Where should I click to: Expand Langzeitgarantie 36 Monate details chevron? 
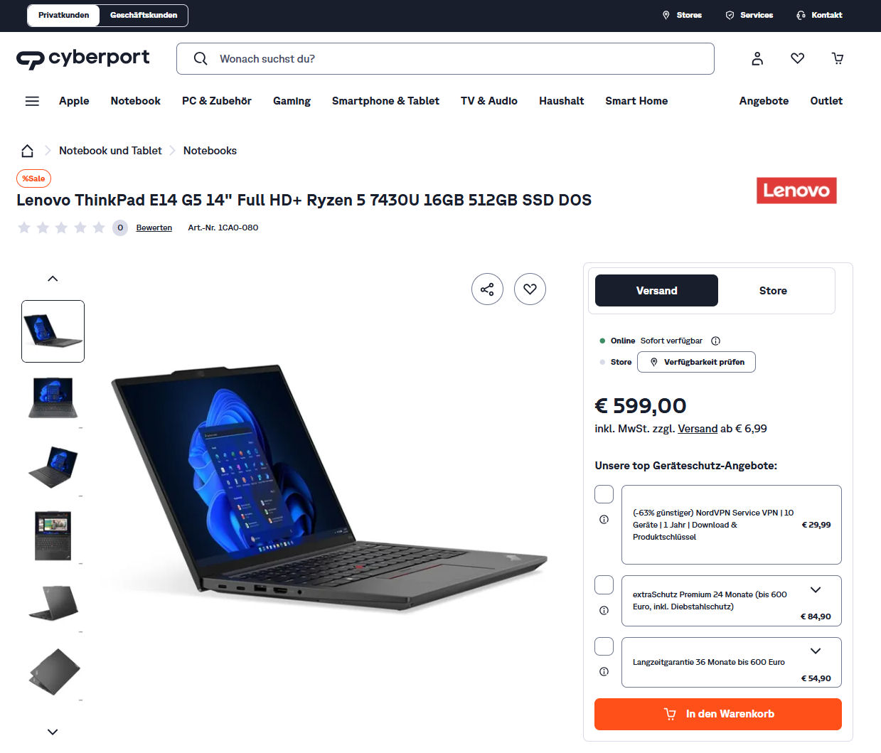(816, 651)
